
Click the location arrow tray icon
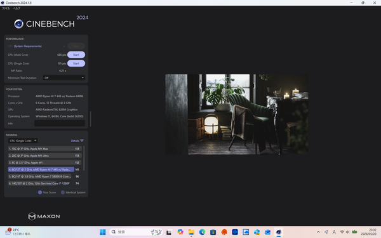point(326,232)
